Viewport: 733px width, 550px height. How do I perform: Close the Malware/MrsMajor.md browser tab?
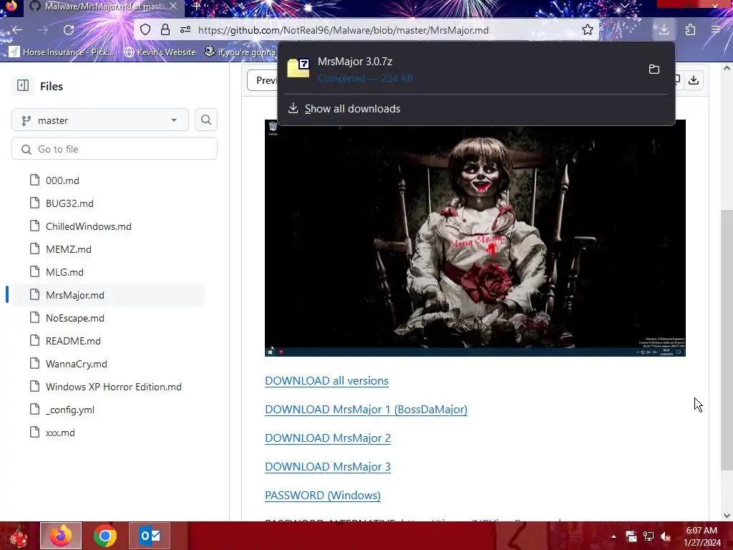(173, 6)
